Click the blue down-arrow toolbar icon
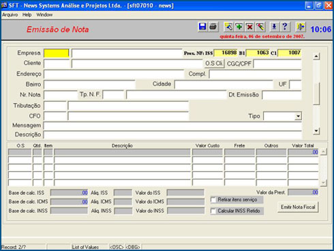Screen dimensions: 334x251 pos(274,27)
